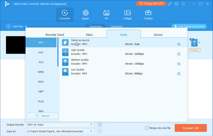Click the Tipard app logo
The image size is (213, 136).
pos(7,4)
